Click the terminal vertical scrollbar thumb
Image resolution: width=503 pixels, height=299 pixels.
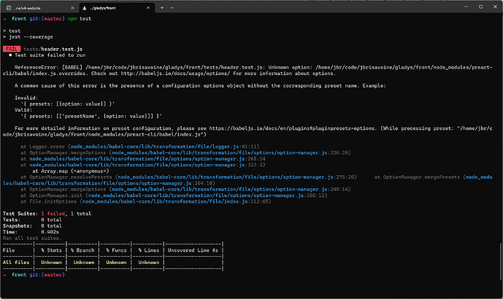coord(500,262)
